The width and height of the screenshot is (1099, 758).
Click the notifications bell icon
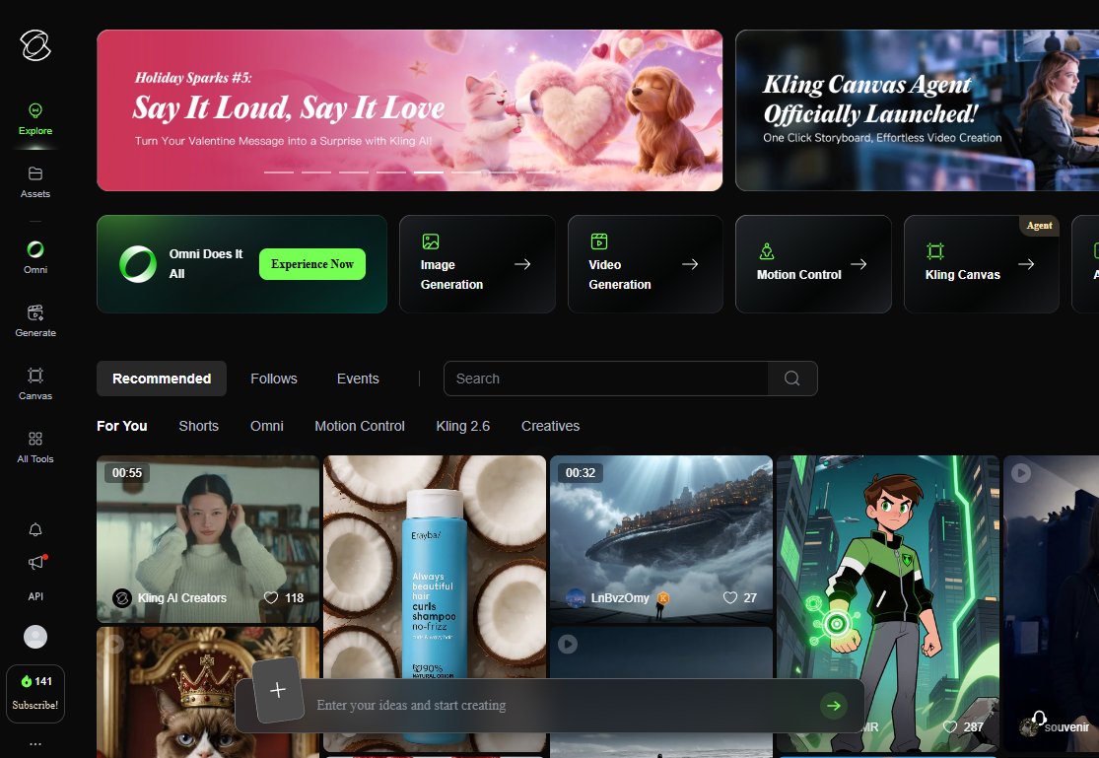(x=35, y=530)
